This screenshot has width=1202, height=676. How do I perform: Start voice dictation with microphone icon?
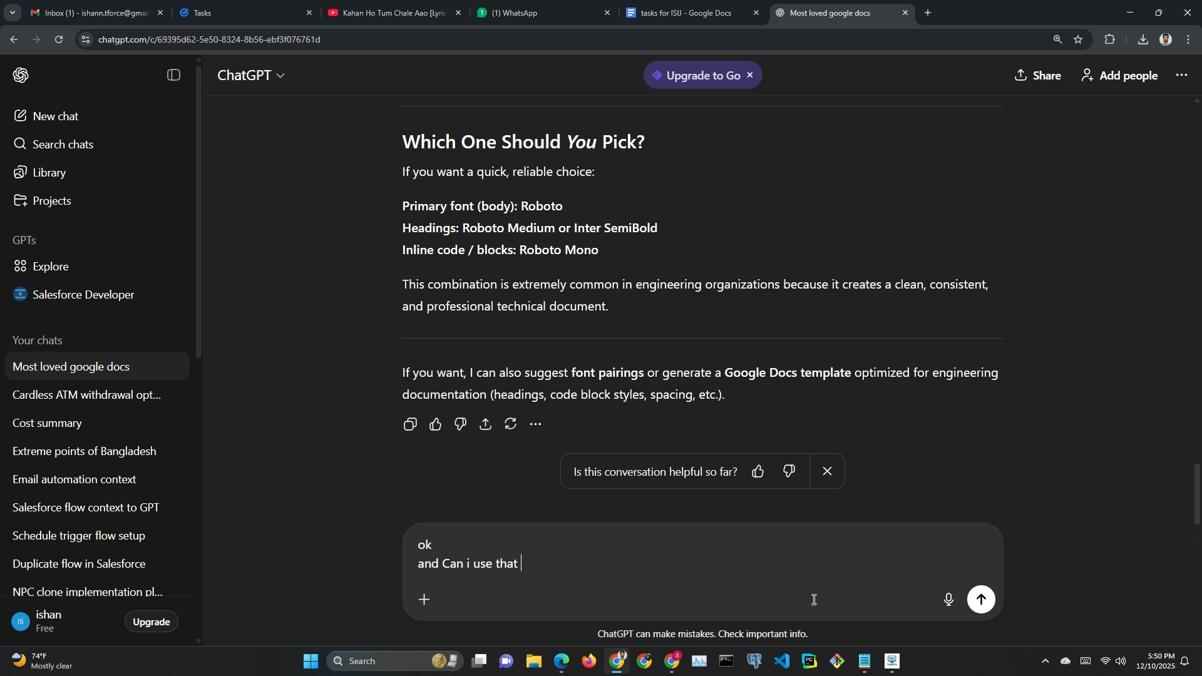pos(948,600)
